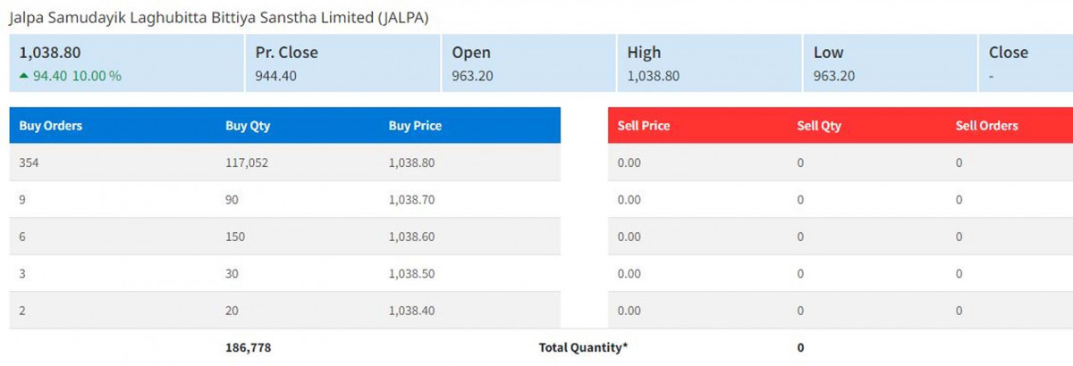
Task: Click the Close summary box
Action: coord(1025,63)
